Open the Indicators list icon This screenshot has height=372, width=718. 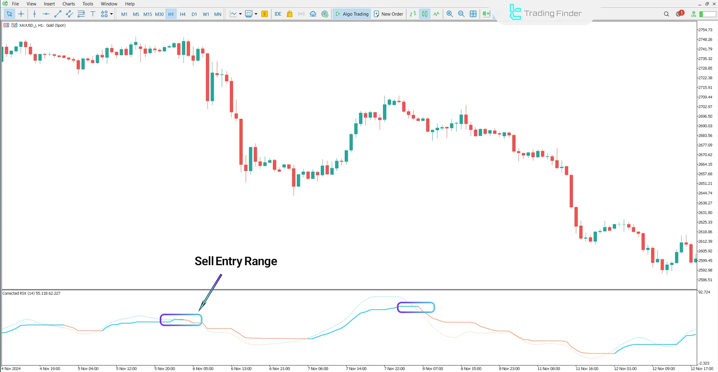coord(249,14)
